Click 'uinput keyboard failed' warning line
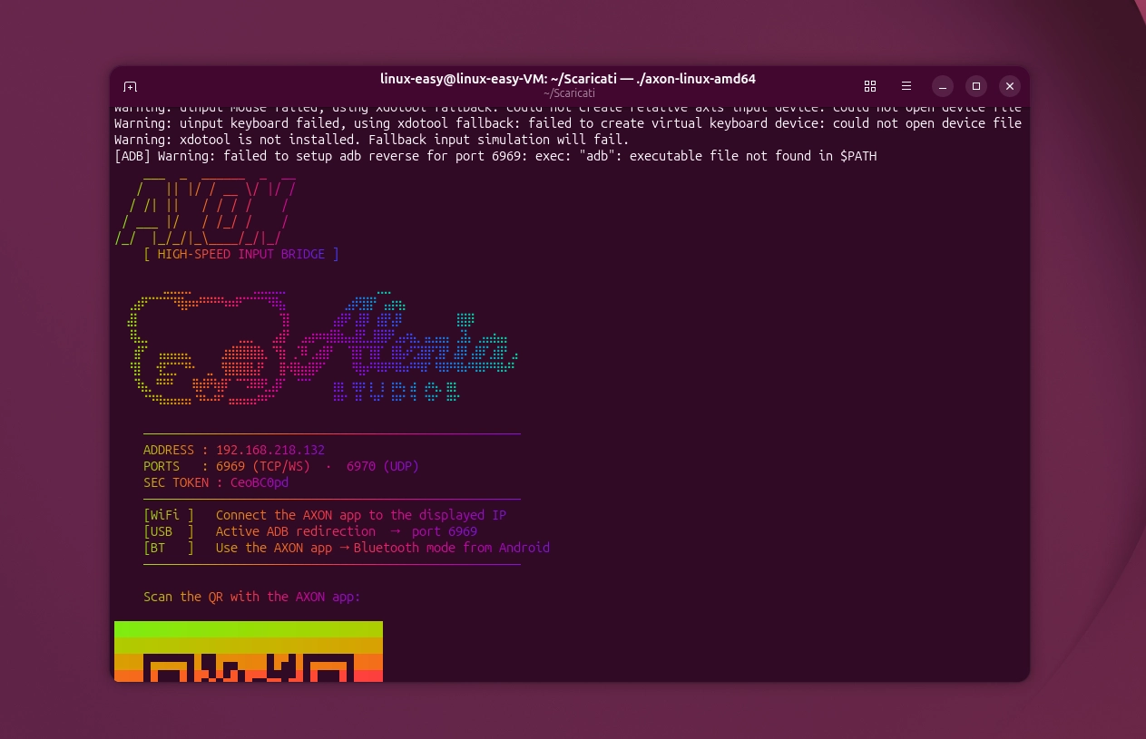1146x739 pixels. pyautogui.click(x=568, y=123)
